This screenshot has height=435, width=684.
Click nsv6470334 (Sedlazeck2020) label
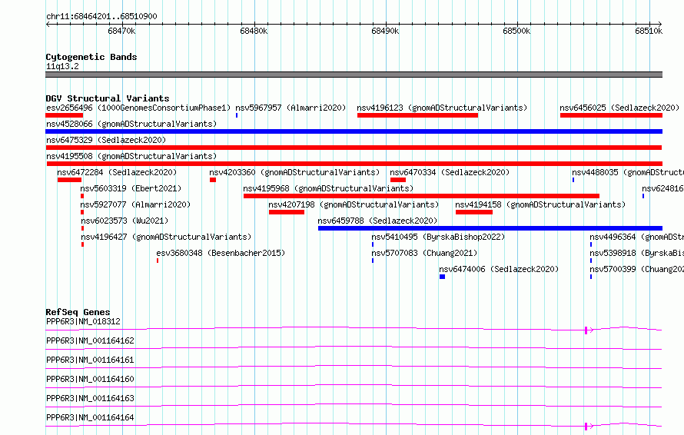coord(450,172)
